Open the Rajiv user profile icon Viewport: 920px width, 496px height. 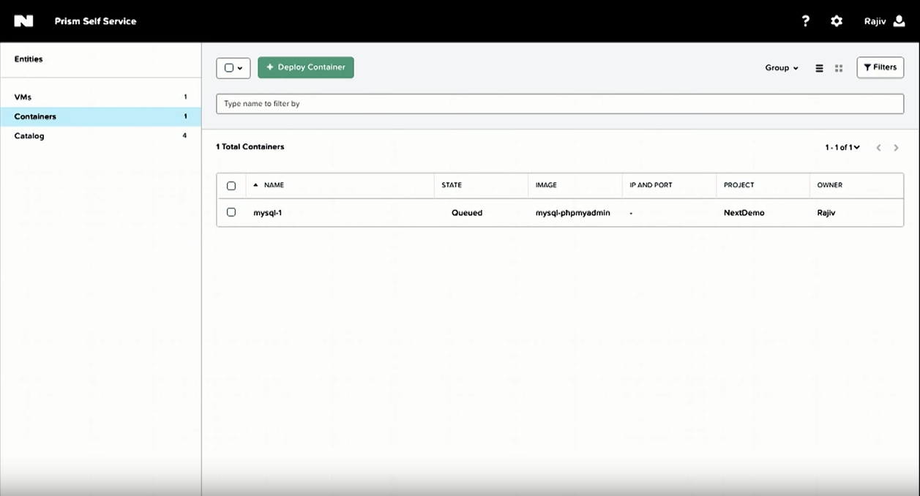pos(900,21)
